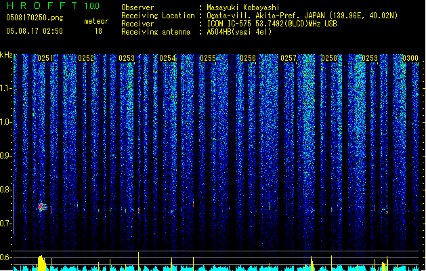Click the date stamp 05.08.17 02:50
Image resolution: width=426 pixels, height=271 pixels.
tap(35, 31)
